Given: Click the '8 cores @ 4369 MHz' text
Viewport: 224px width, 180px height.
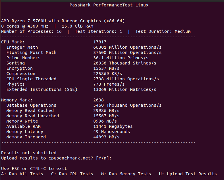Looking at the screenshot, I should click(25, 26).
